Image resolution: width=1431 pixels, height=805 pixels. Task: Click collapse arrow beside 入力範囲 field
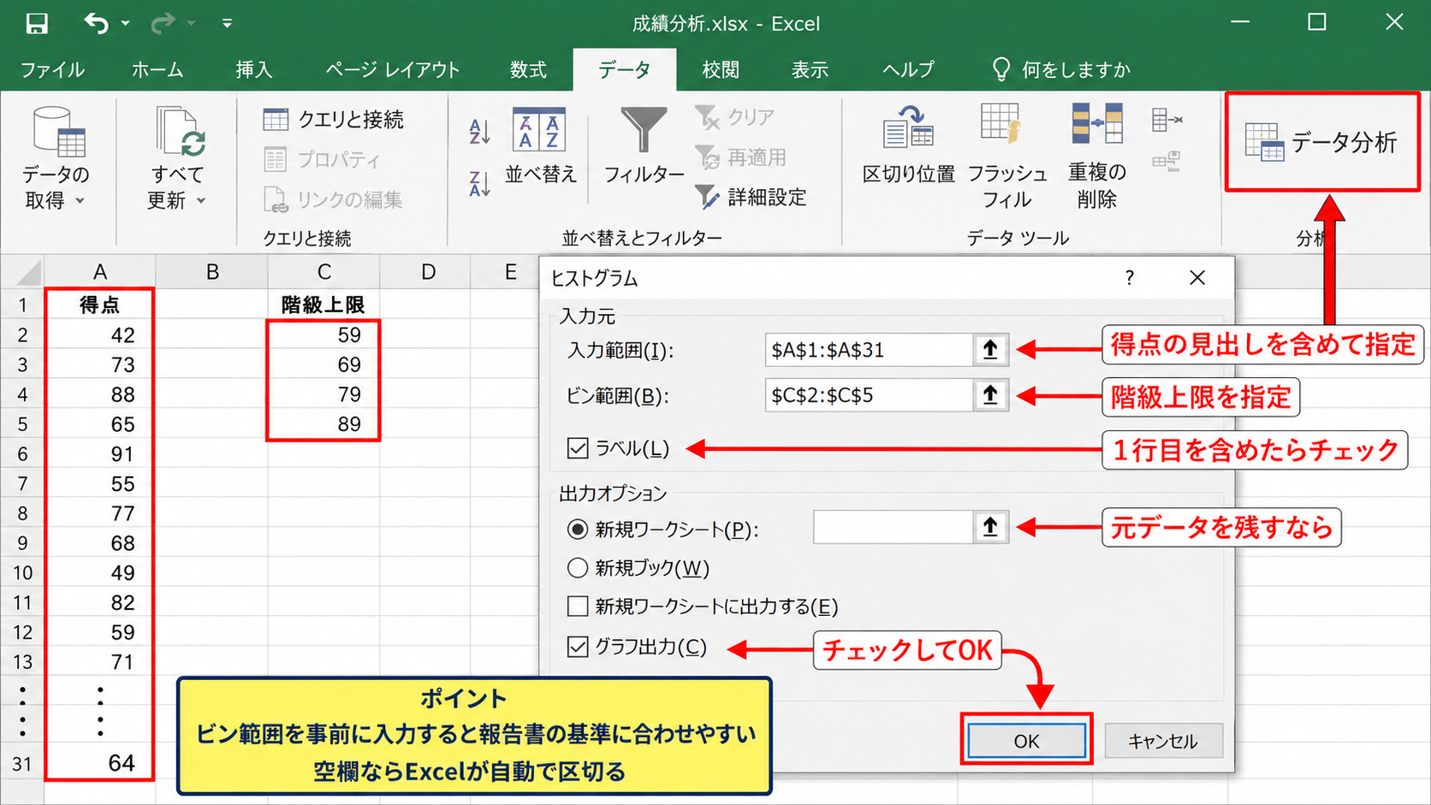(x=990, y=349)
